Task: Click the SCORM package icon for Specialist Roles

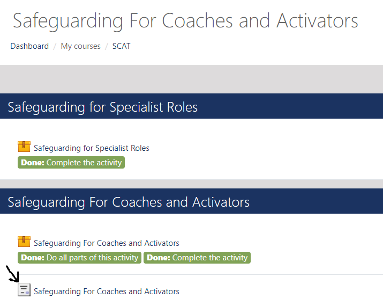Action: pyautogui.click(x=24, y=147)
